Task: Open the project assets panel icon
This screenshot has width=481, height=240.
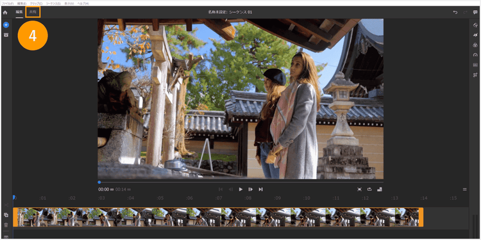Action: tap(6, 35)
